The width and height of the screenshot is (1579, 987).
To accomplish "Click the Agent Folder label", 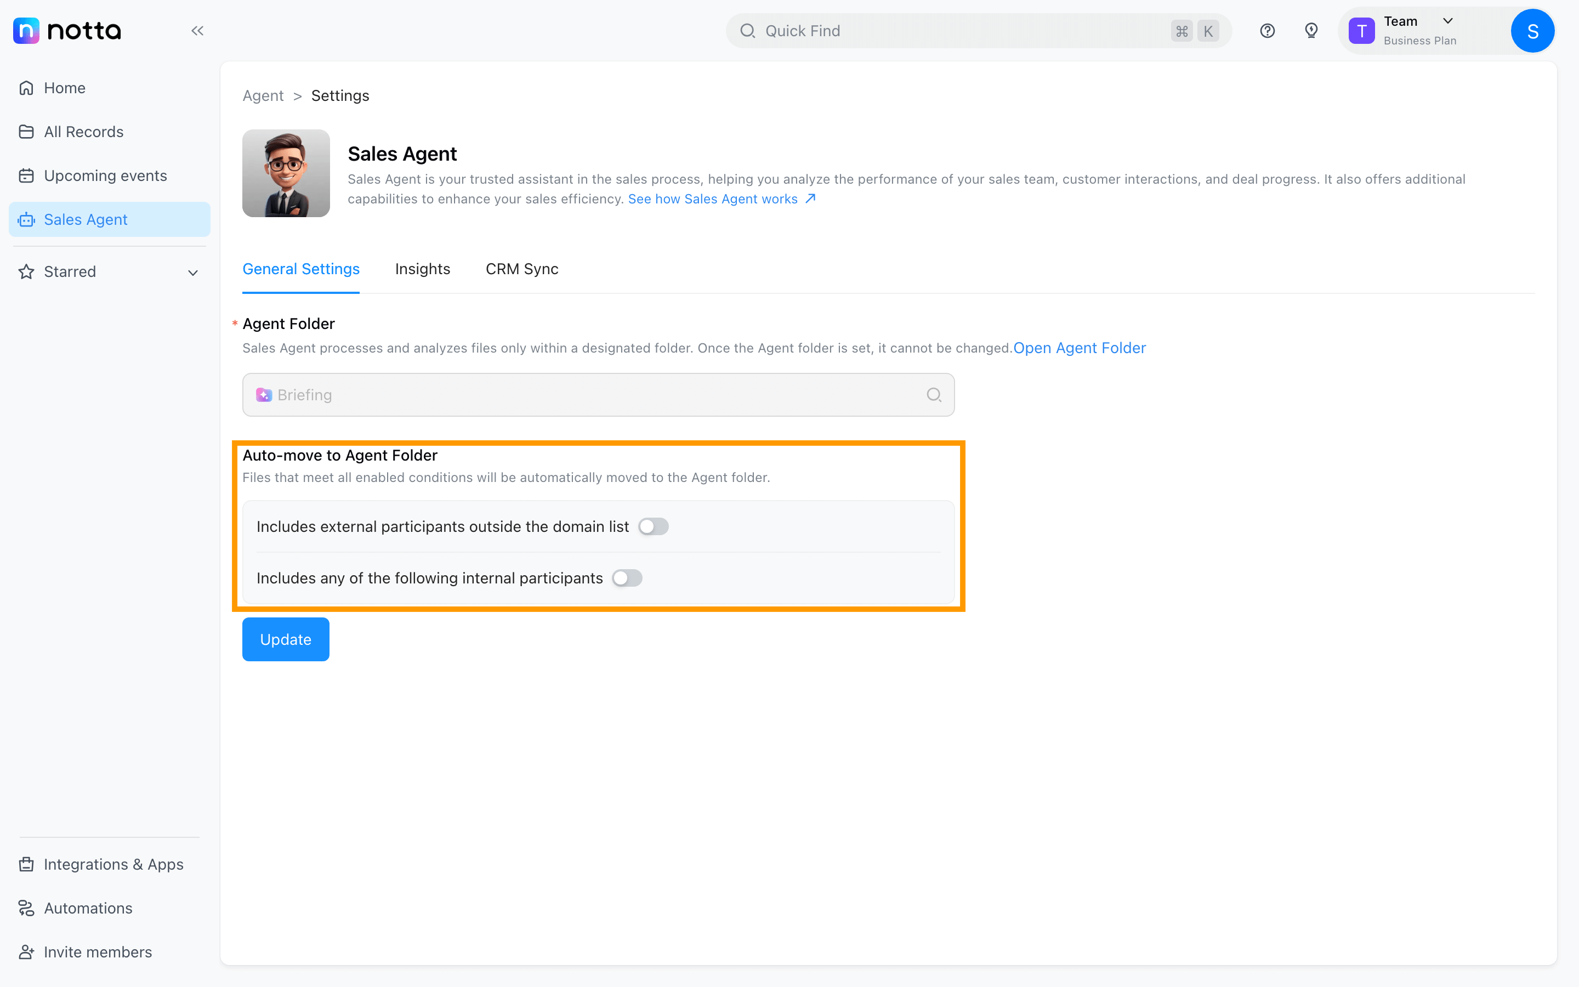I will tap(288, 324).
